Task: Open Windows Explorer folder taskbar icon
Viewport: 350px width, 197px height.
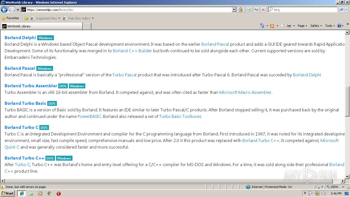Action: pos(31,193)
